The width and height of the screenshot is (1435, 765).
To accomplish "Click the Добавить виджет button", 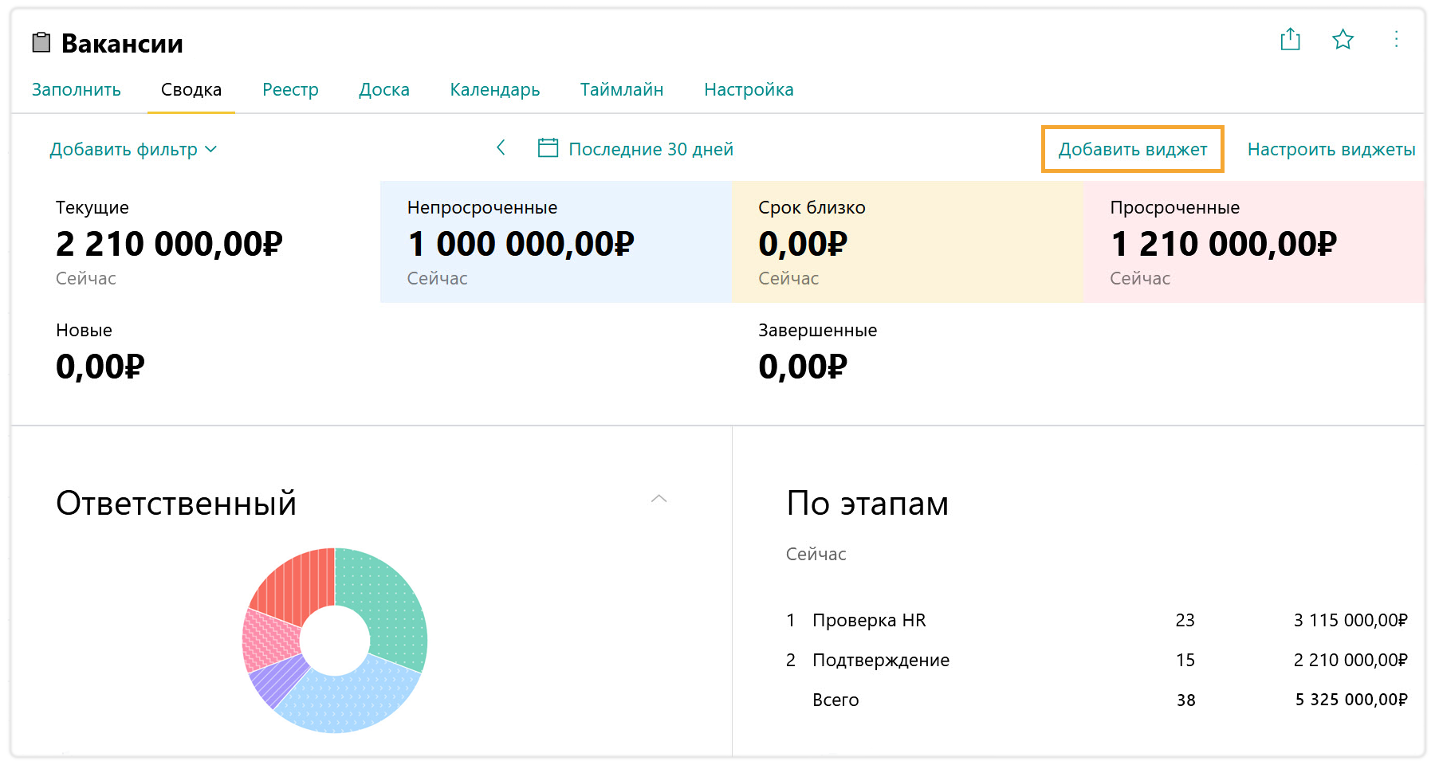I will pos(1132,149).
